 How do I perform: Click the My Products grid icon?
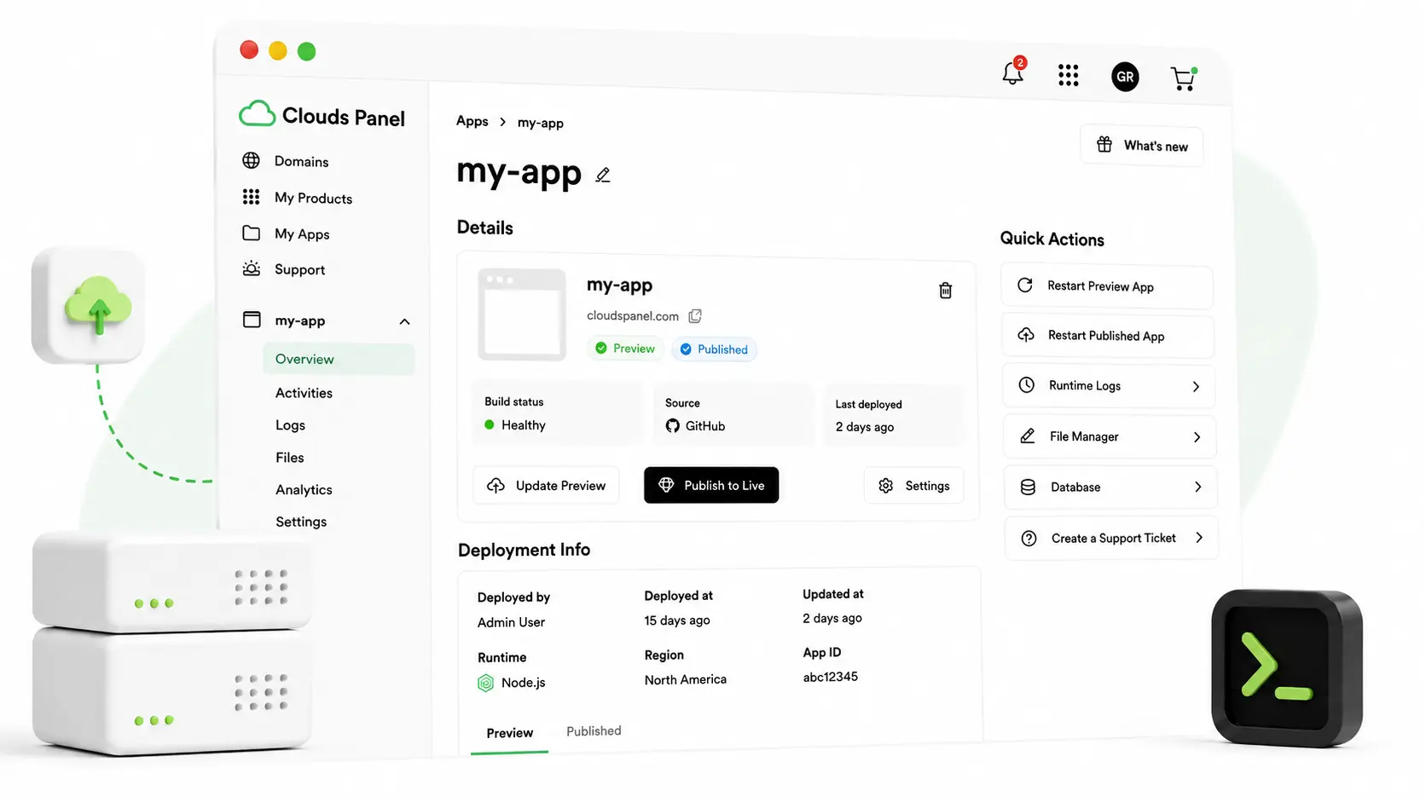coord(251,197)
